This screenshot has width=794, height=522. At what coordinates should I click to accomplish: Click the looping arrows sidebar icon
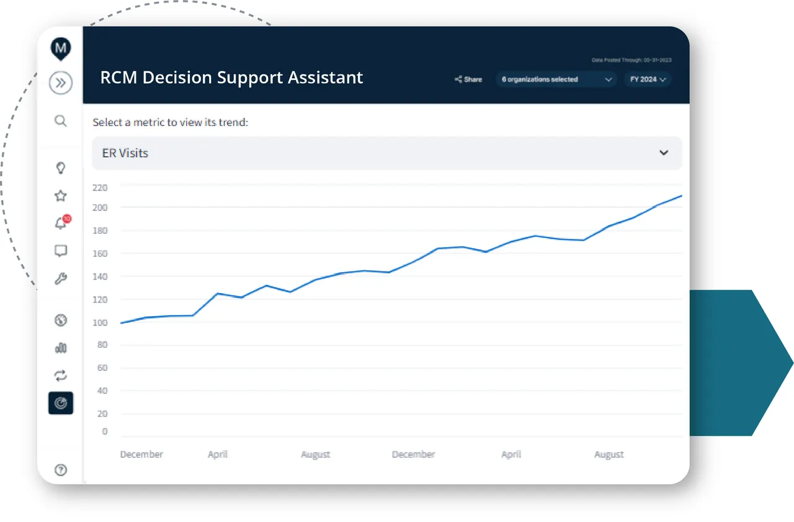pyautogui.click(x=61, y=376)
